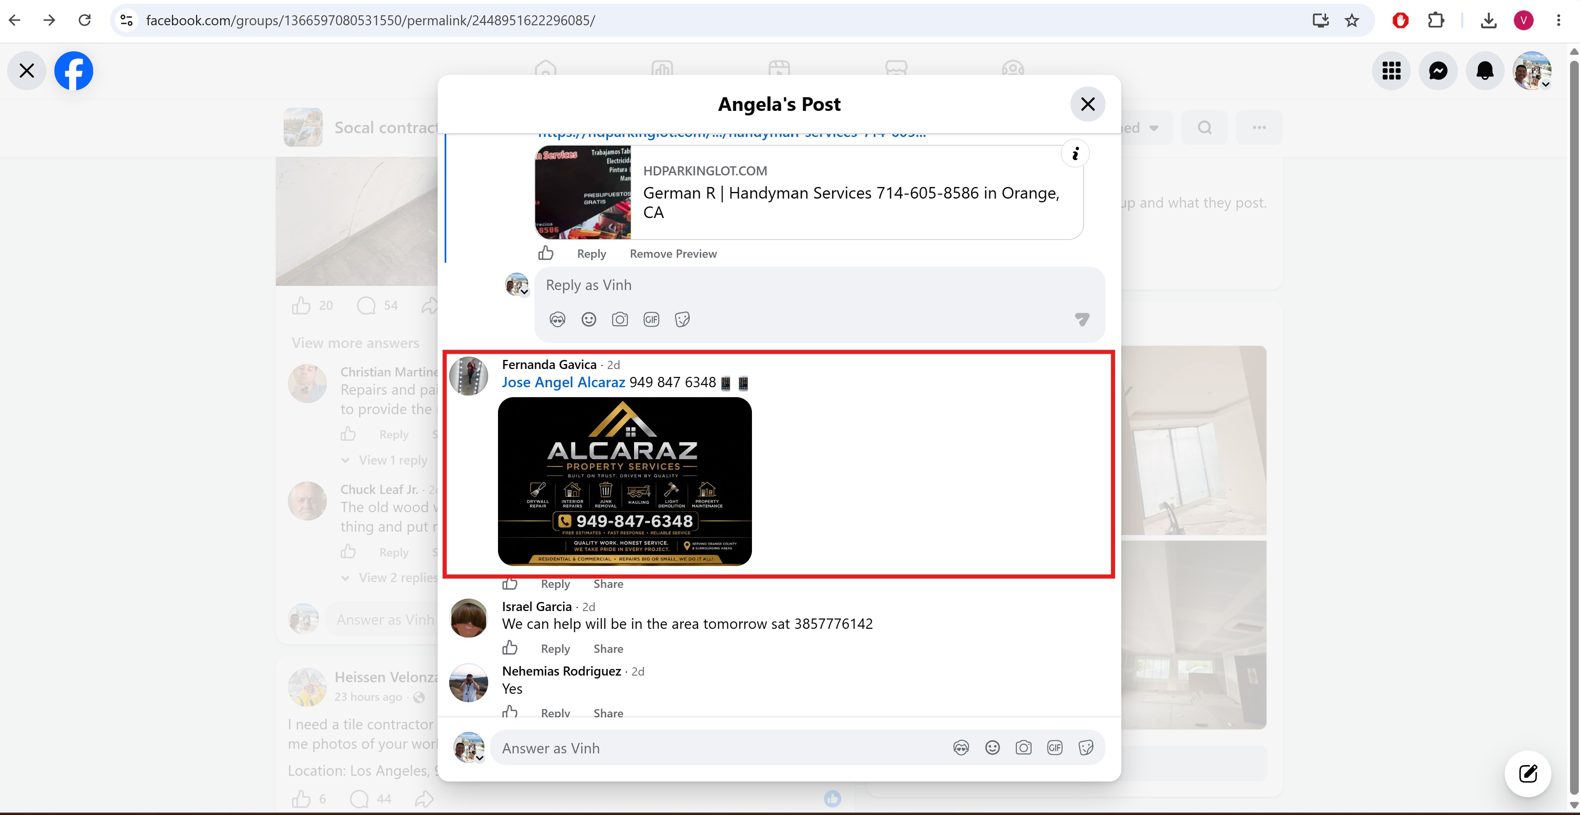
Task: Open the Chrome three-dot menu
Action: click(1558, 20)
